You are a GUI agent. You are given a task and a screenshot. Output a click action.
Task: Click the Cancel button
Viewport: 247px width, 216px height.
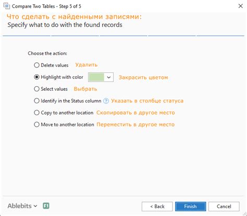[x=224, y=207]
